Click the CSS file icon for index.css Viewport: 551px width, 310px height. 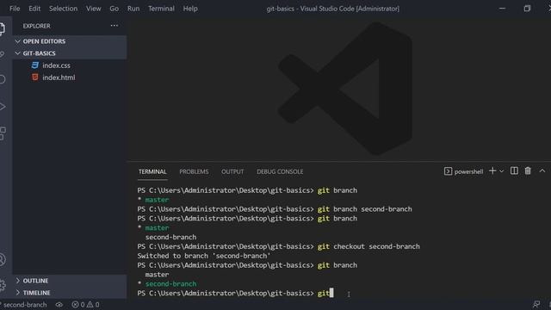35,65
